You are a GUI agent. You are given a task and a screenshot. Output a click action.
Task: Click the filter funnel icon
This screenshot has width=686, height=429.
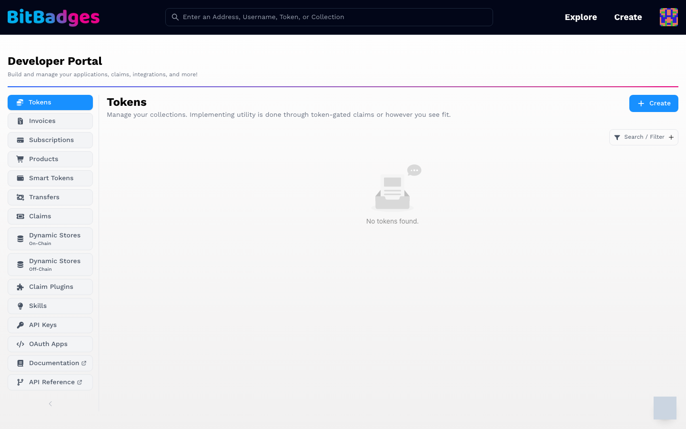tap(617, 137)
